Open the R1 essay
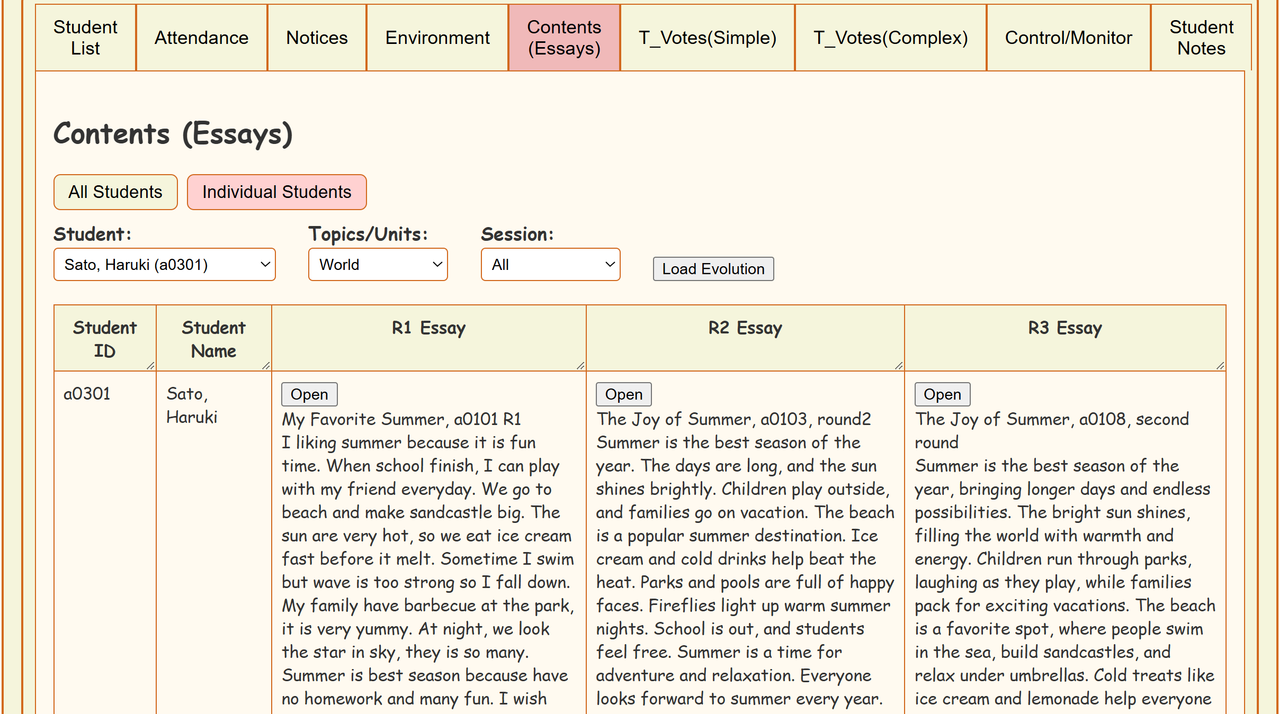Image resolution: width=1279 pixels, height=714 pixels. click(x=309, y=394)
